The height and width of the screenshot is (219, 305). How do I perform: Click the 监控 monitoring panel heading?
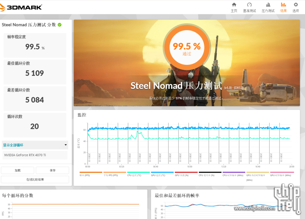[82, 115]
